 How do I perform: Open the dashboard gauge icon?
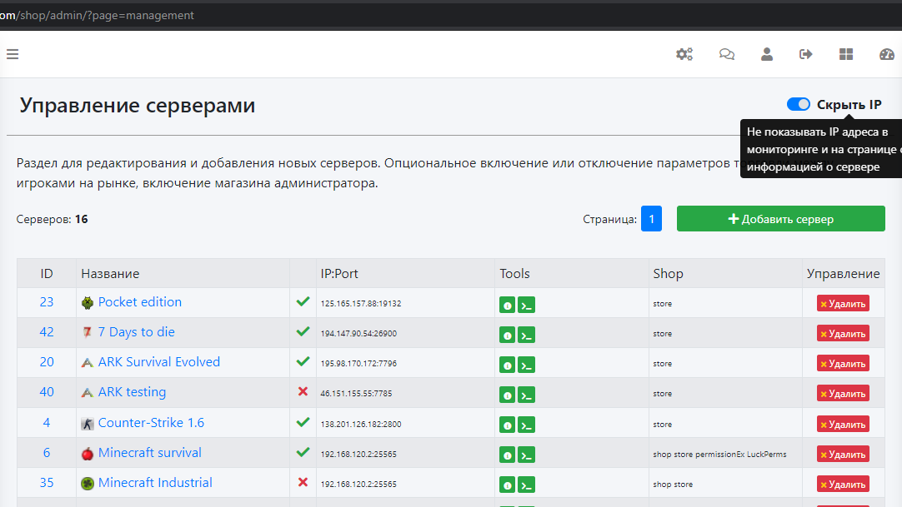tap(887, 54)
